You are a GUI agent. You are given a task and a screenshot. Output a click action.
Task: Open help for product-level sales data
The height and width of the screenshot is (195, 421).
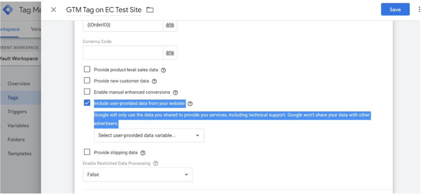coord(163,70)
